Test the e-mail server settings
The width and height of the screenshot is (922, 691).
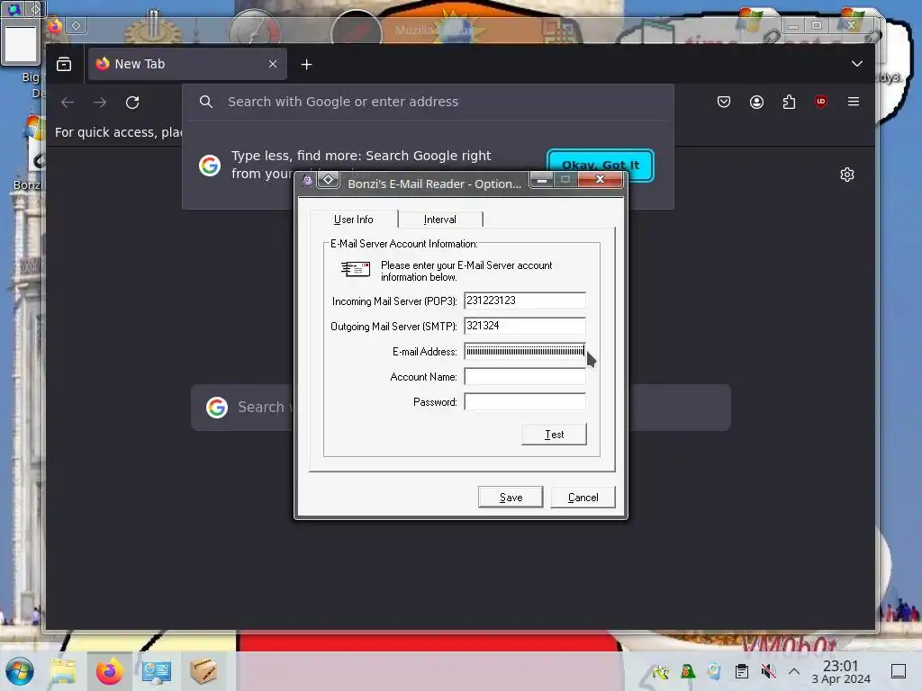[554, 435]
